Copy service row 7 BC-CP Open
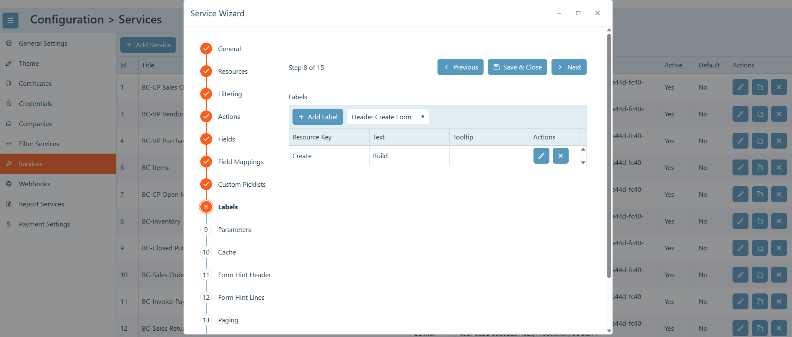This screenshot has height=337, width=792. coord(759,194)
